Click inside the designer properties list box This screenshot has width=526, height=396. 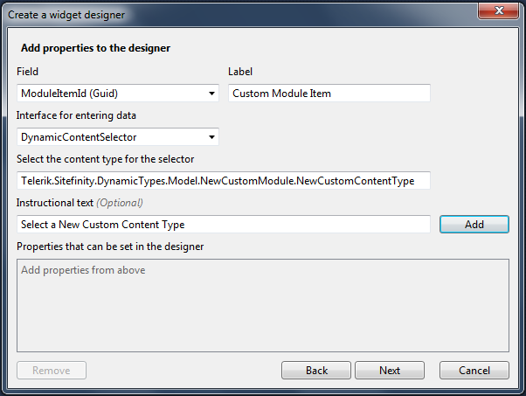click(x=262, y=305)
